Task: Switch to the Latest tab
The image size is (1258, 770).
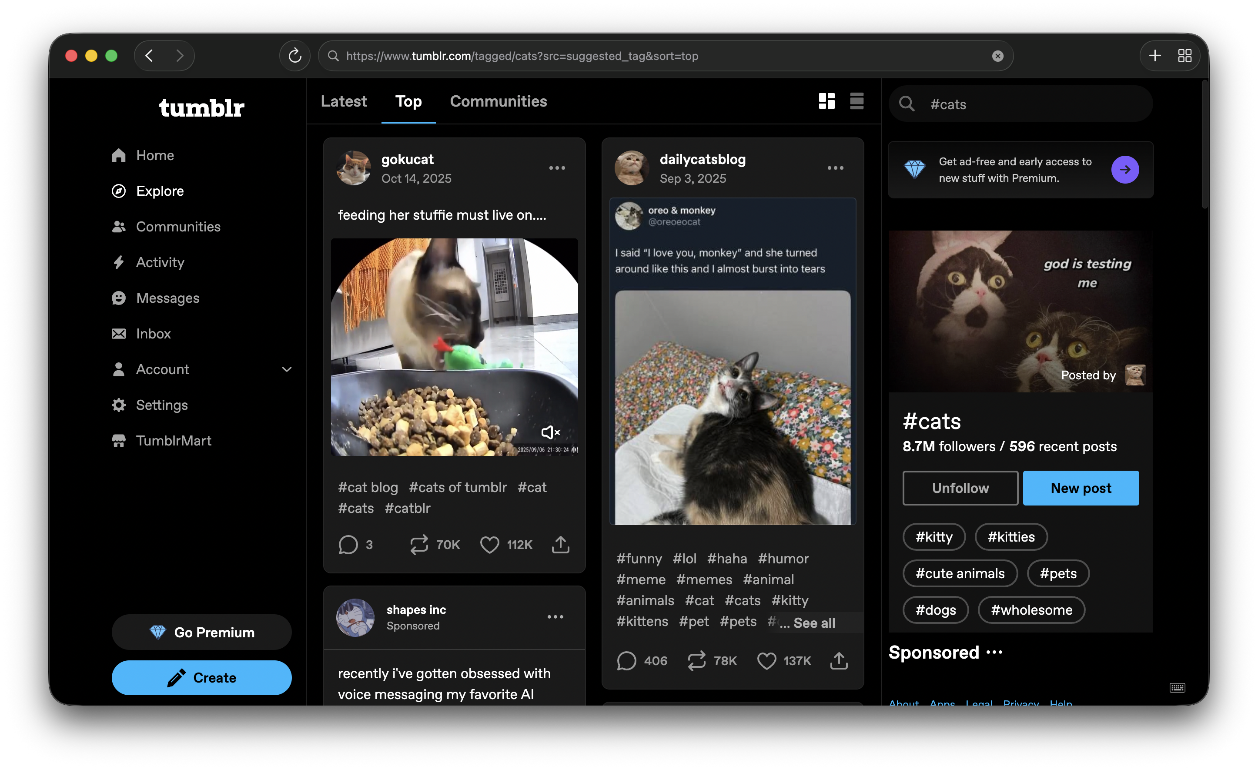Action: 344,101
